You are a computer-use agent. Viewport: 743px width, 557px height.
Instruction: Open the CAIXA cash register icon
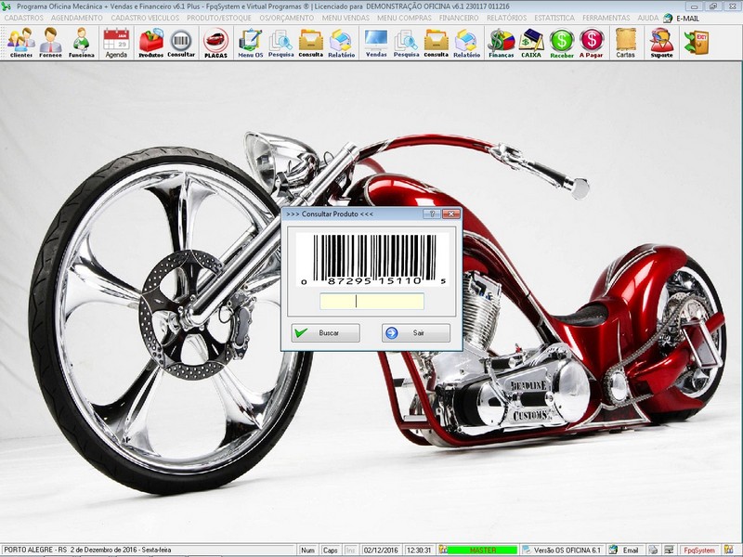tap(531, 43)
